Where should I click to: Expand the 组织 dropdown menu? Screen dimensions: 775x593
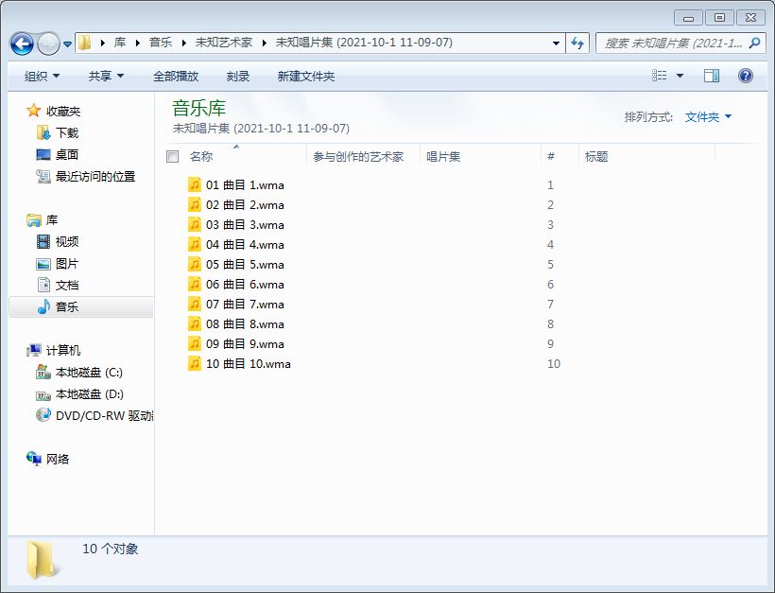click(42, 76)
